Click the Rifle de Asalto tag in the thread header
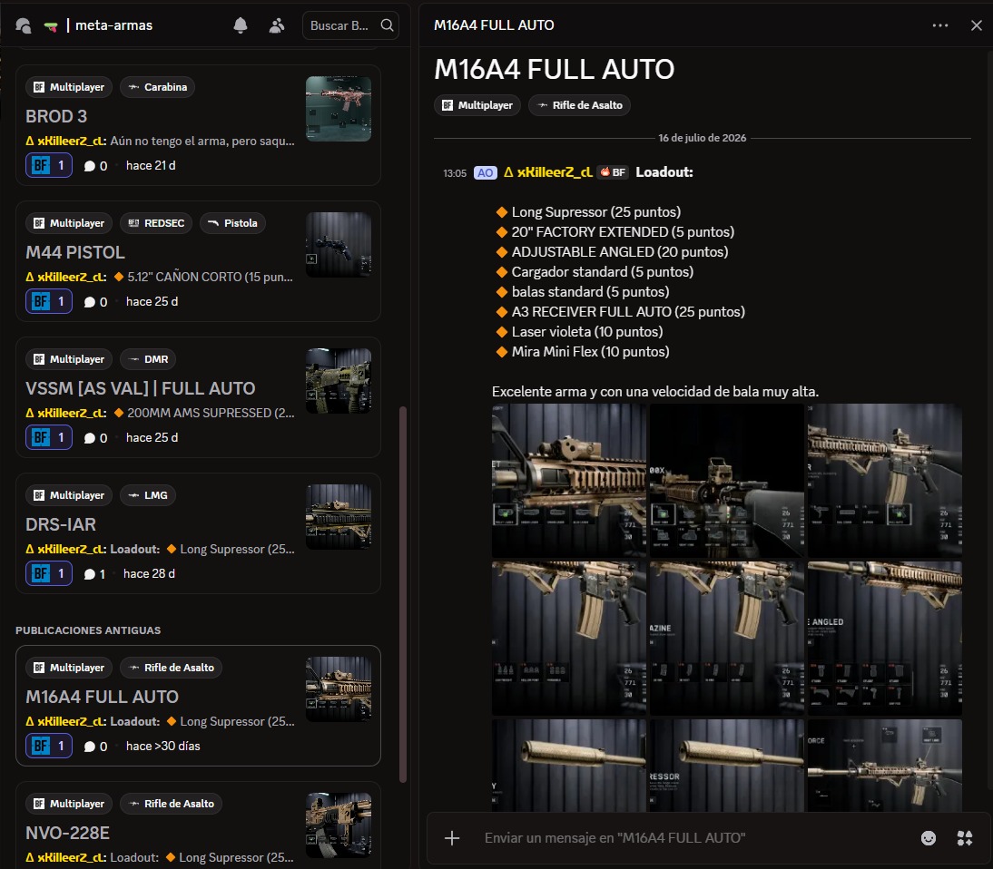Image resolution: width=993 pixels, height=869 pixels. point(579,105)
